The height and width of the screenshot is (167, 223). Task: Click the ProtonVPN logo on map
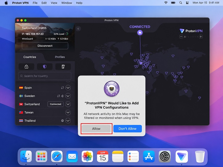[x=191, y=31]
